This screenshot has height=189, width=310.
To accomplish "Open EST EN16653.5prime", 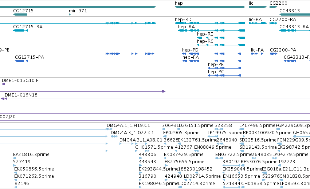I will click(x=242, y=176).
